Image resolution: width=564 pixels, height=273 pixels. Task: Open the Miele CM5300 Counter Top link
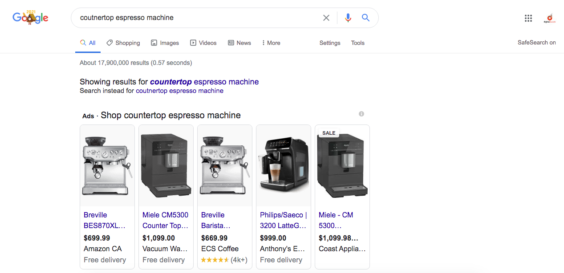(x=166, y=220)
